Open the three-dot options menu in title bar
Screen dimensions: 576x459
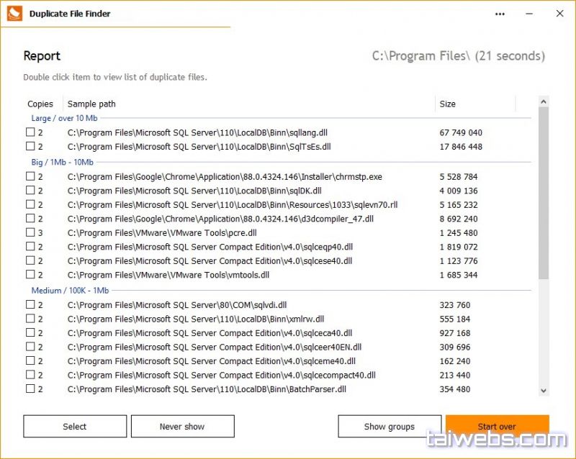coord(500,14)
